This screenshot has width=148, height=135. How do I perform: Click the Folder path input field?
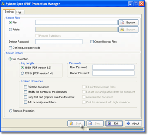click(x=77, y=30)
